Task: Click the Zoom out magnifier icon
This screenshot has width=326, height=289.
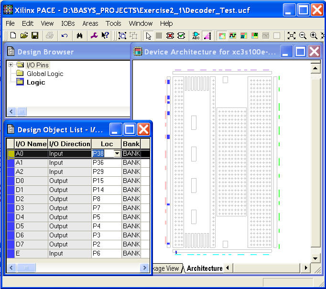Action: point(303,35)
